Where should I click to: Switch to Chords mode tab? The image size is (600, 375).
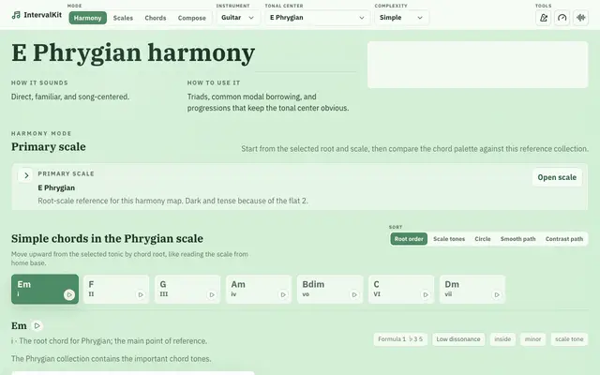(x=156, y=18)
